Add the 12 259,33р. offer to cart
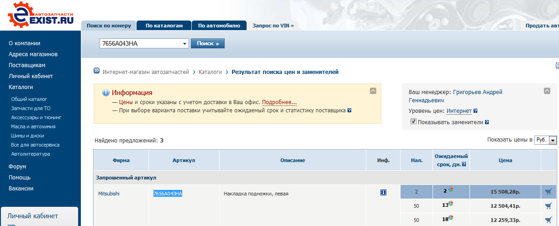559x226 pixels. tap(548, 220)
